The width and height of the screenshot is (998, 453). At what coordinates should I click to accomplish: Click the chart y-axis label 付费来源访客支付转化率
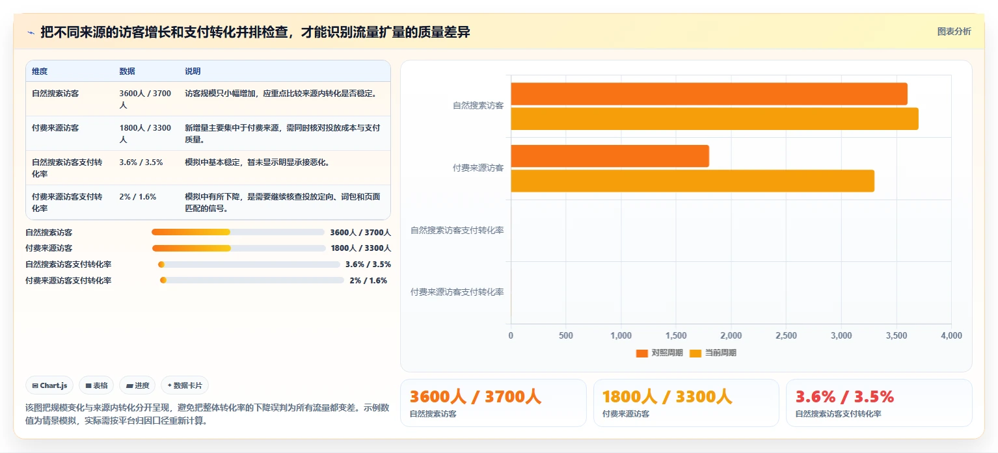coord(457,292)
